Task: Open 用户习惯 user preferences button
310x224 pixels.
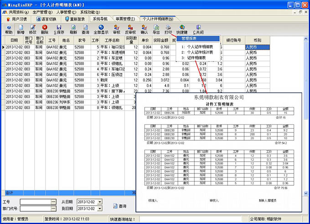Action: coord(16,19)
